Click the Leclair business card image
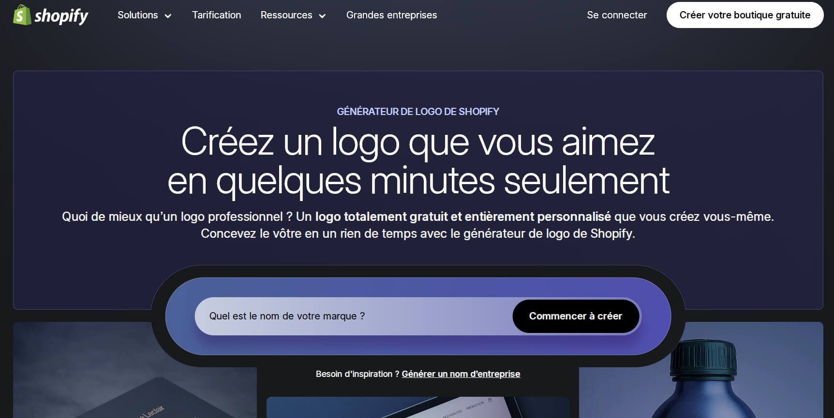Viewport: 834px width, 418px height. [135, 370]
